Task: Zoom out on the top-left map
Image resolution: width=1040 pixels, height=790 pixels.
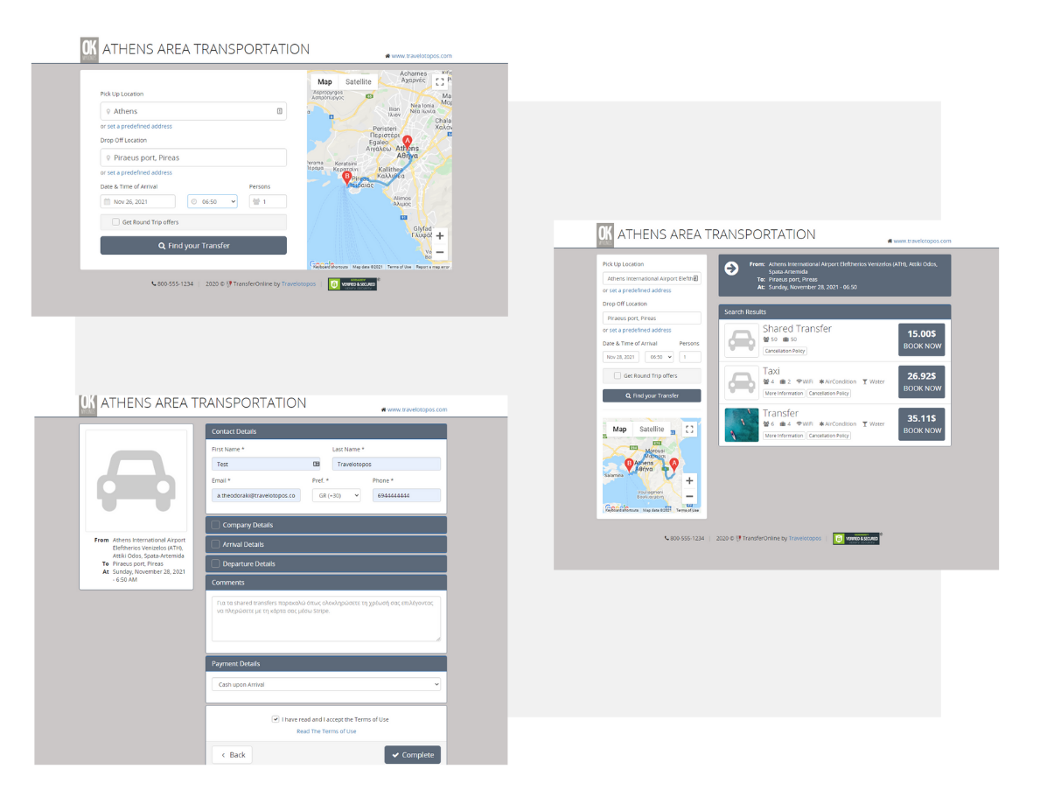Action: pyautogui.click(x=439, y=252)
